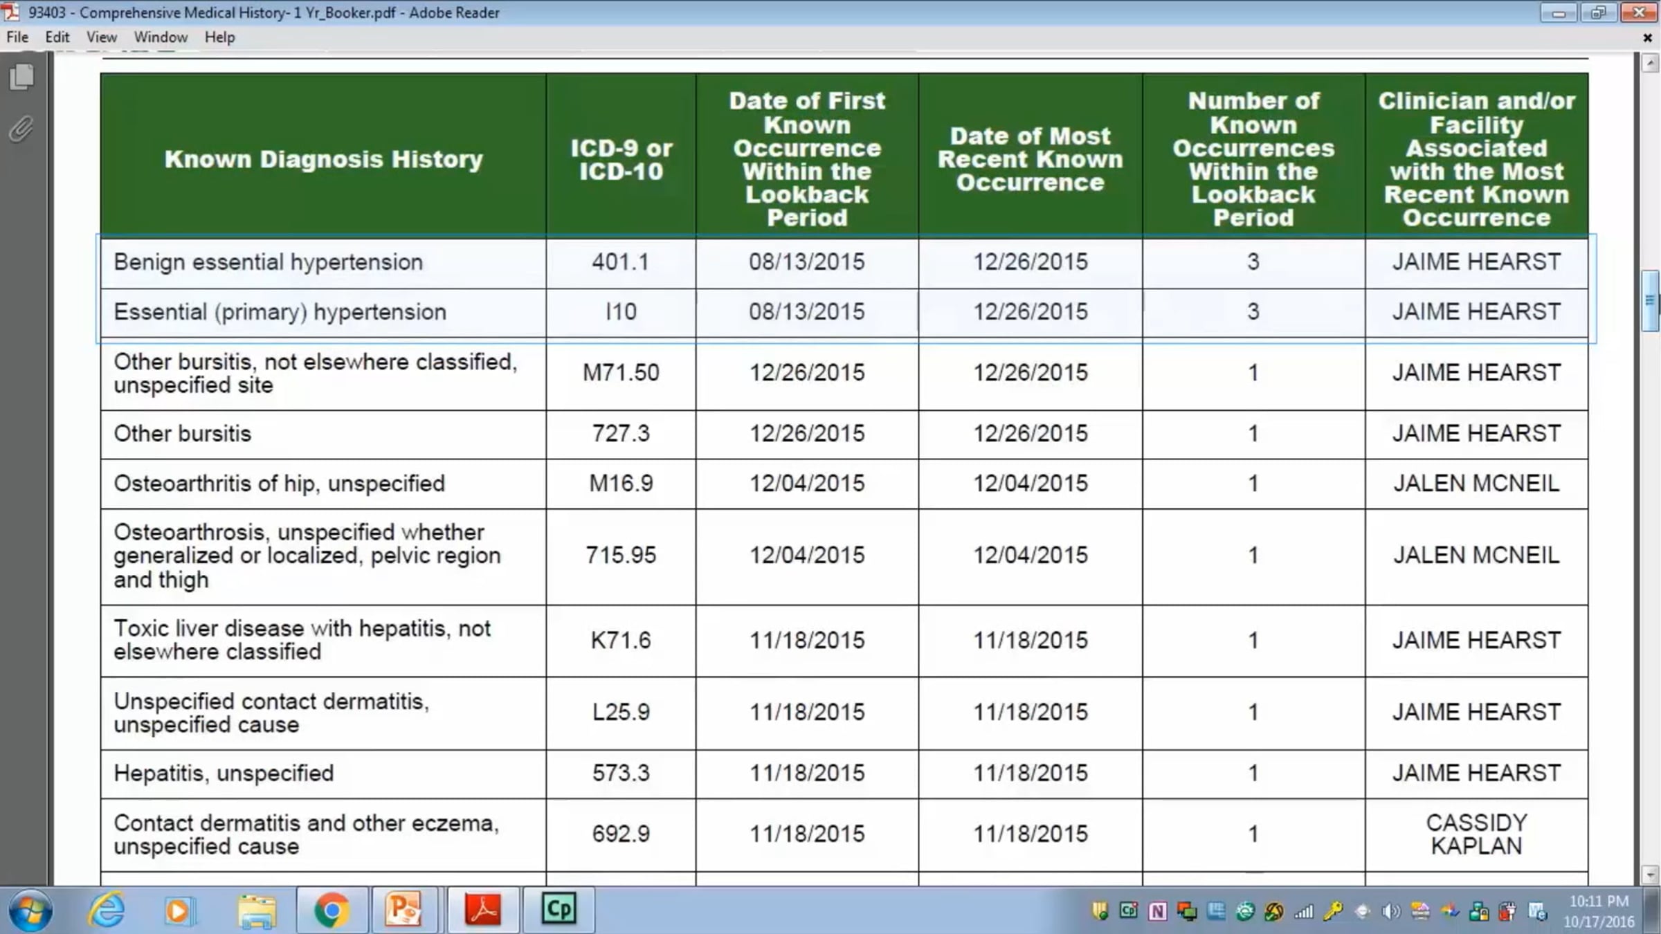Click ICD code I10

[621, 312]
